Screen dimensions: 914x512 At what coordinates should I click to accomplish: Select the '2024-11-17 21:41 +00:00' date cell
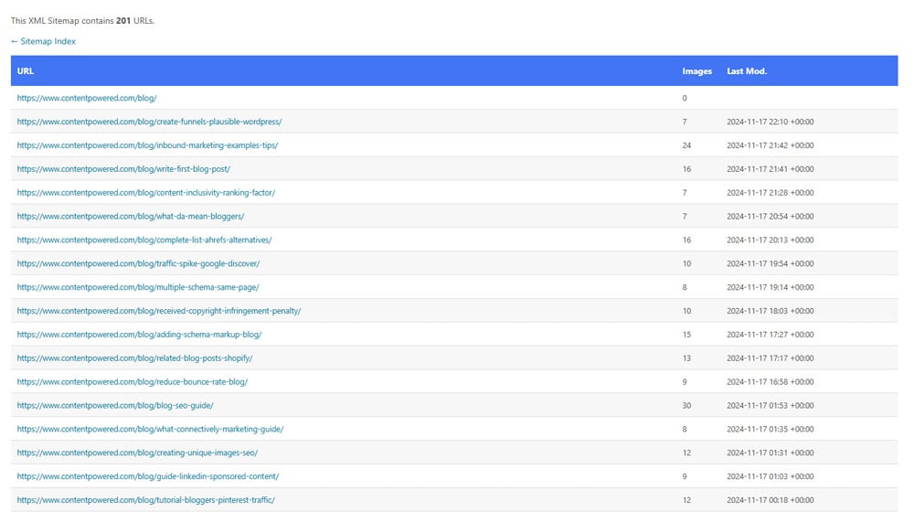(770, 169)
